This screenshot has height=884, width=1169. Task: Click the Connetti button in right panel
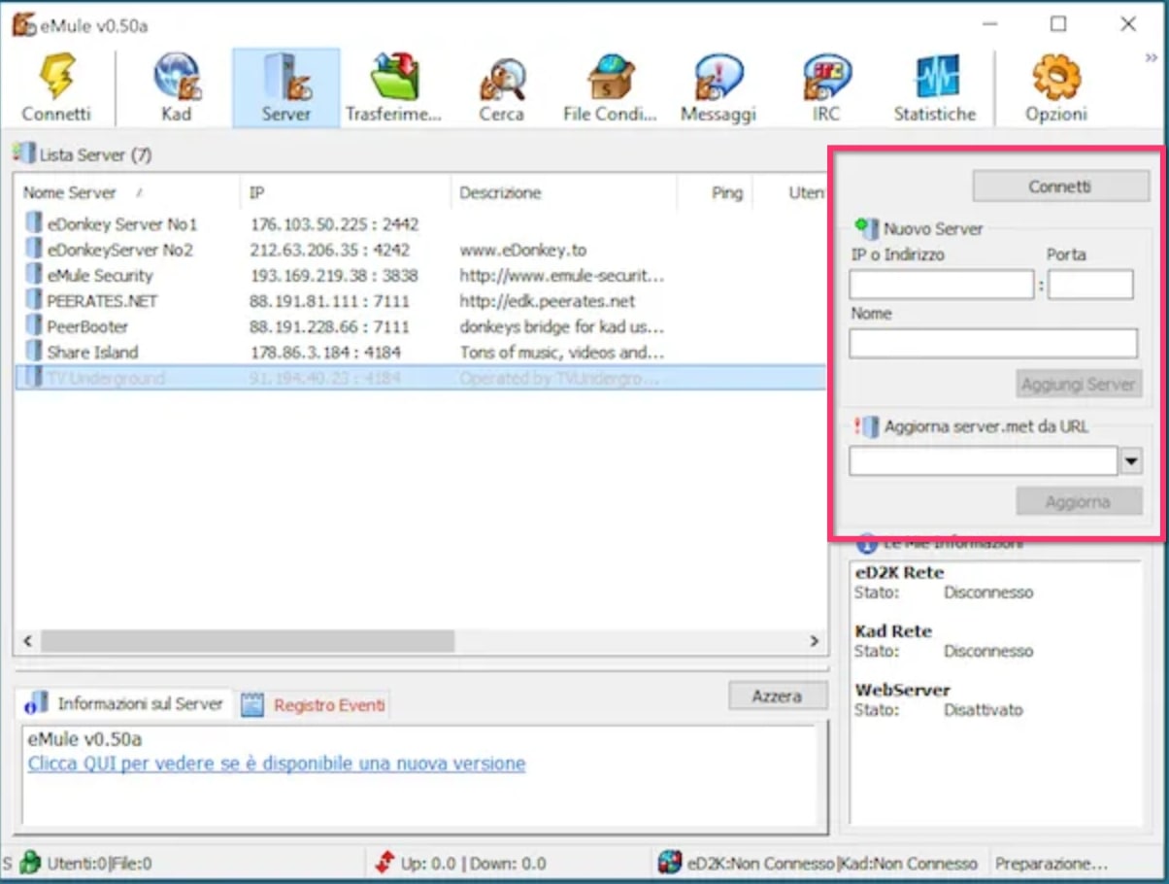point(1060,187)
